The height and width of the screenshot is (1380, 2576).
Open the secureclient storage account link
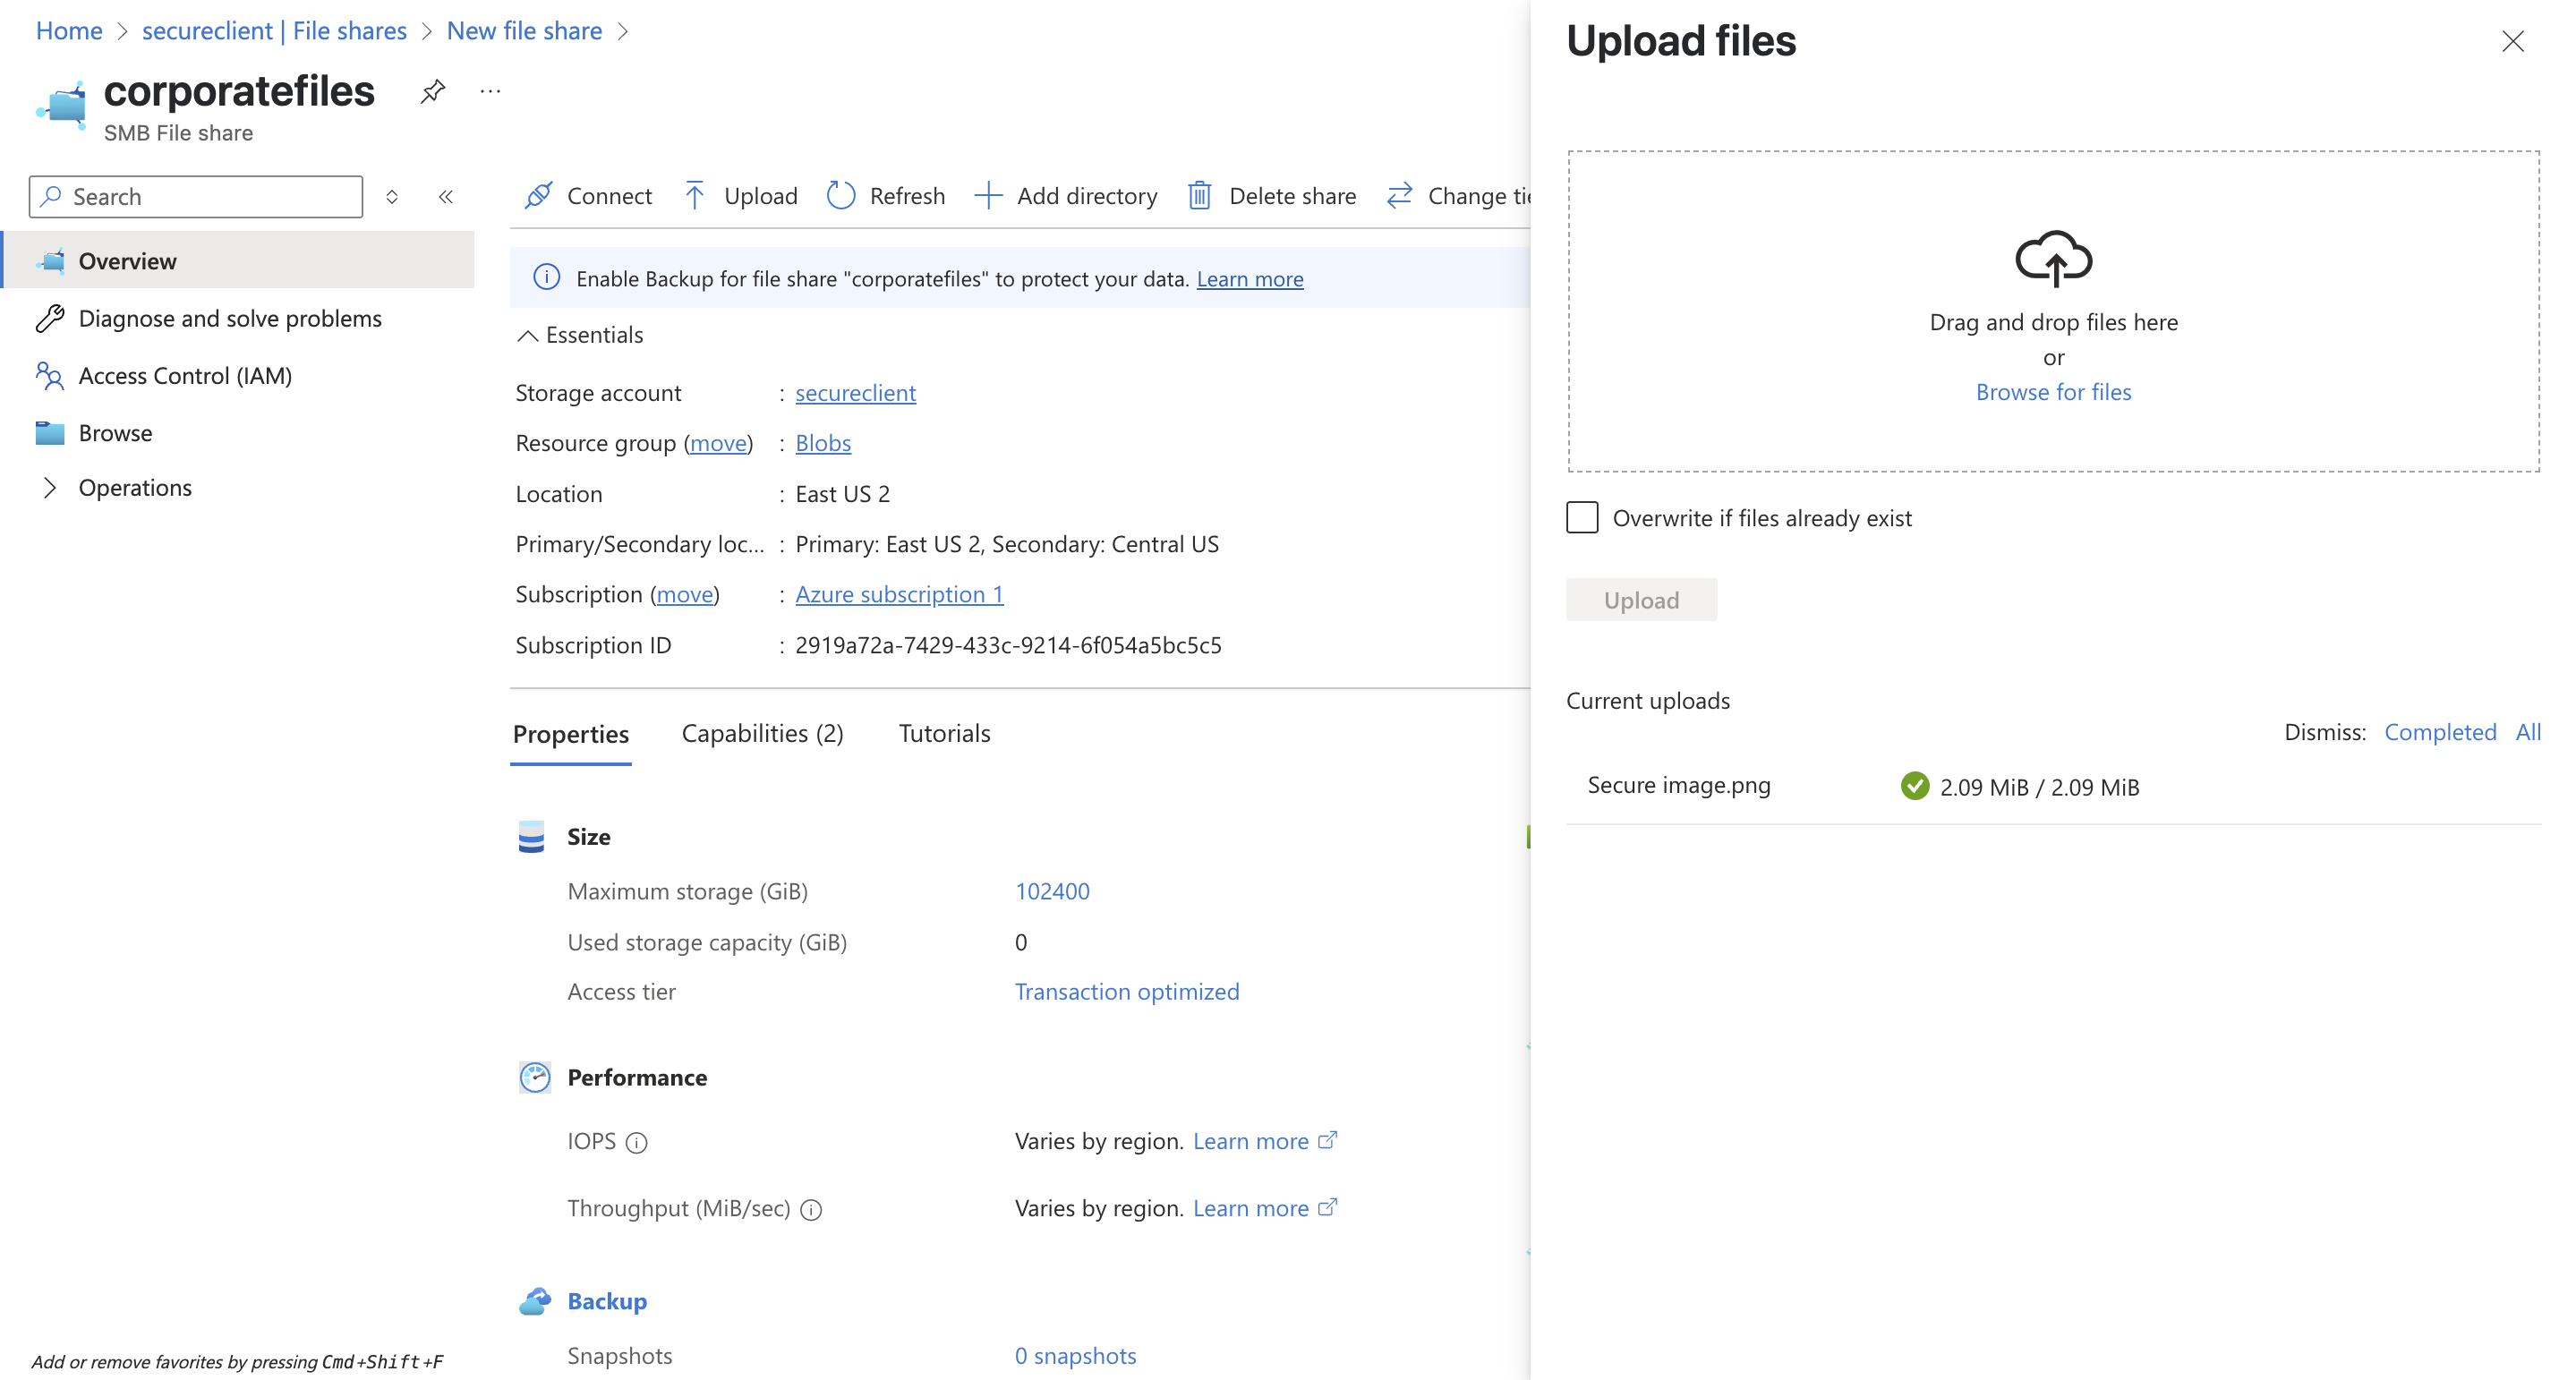855,393
